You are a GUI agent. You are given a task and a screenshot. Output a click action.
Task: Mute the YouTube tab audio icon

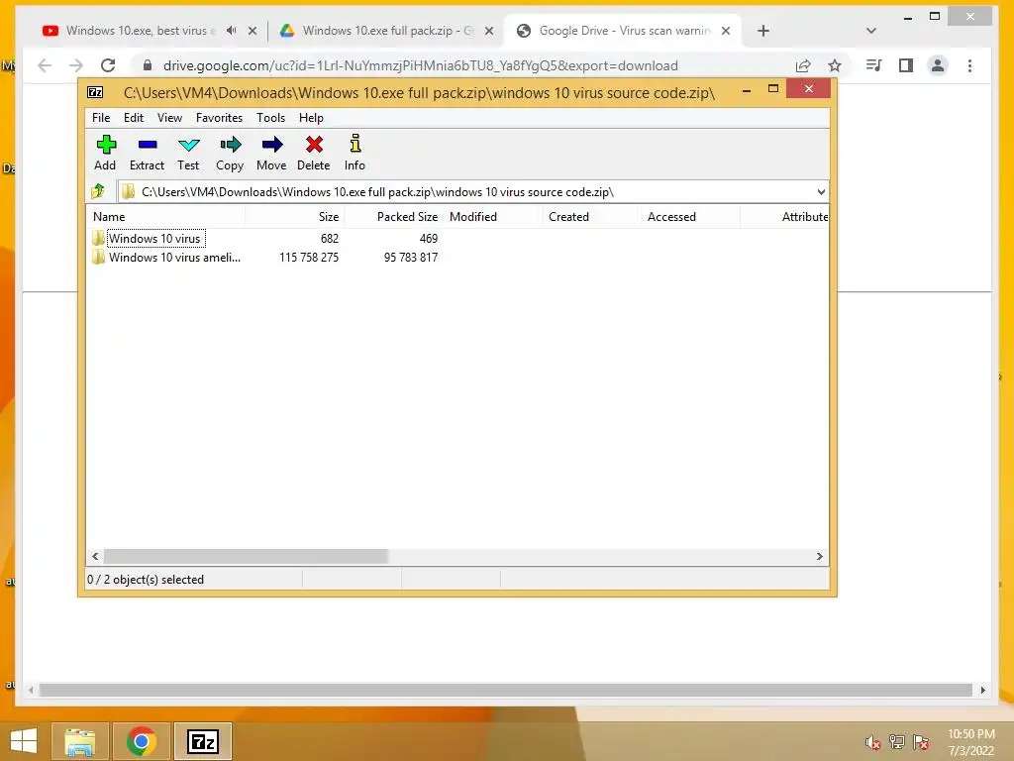(x=231, y=31)
